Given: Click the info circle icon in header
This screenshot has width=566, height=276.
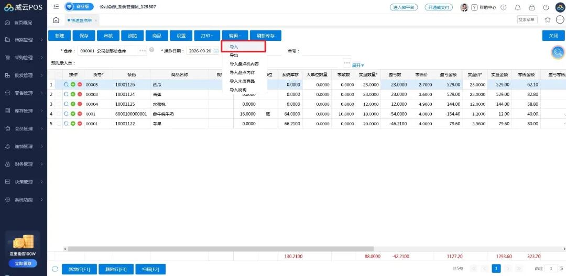Looking at the screenshot, I should point(504,7).
